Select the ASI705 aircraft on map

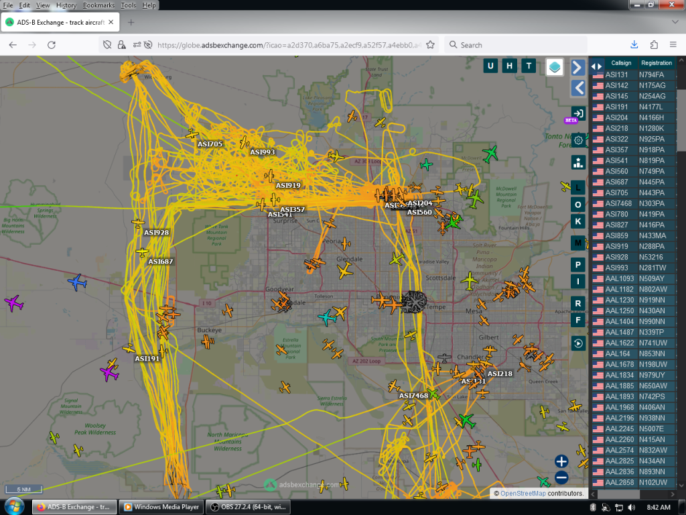(x=192, y=134)
